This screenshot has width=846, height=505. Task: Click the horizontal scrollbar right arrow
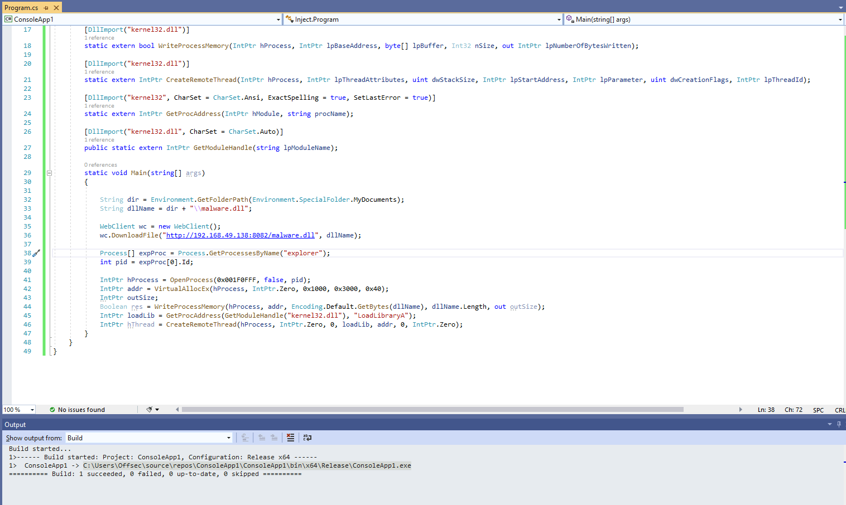(x=741, y=410)
